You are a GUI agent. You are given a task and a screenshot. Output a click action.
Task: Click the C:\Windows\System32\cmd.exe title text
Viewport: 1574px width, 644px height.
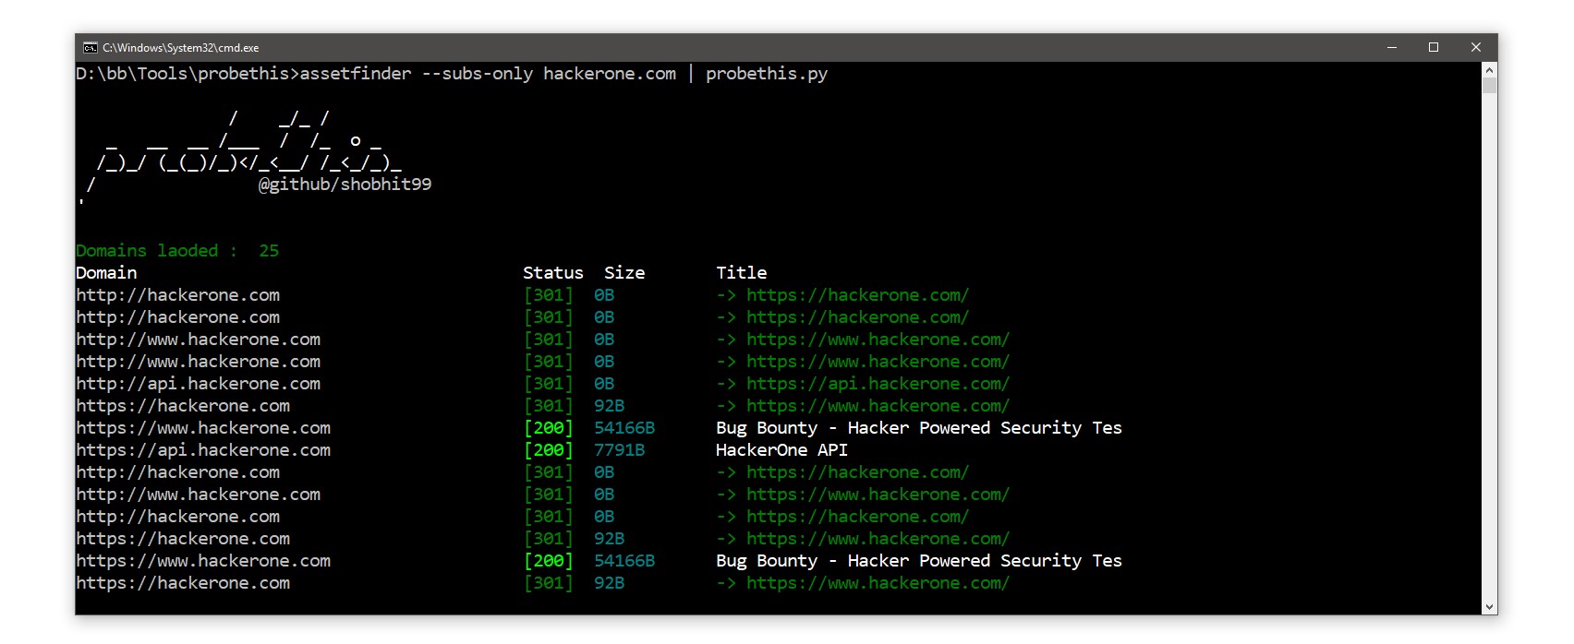pos(180,48)
